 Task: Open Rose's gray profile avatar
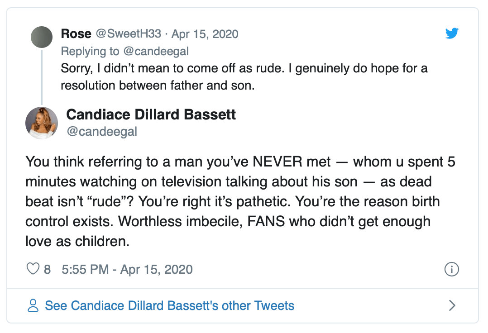tap(42, 37)
